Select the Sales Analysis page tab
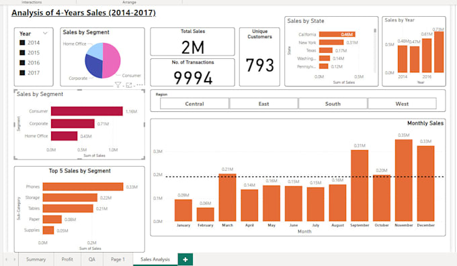 tap(155, 259)
